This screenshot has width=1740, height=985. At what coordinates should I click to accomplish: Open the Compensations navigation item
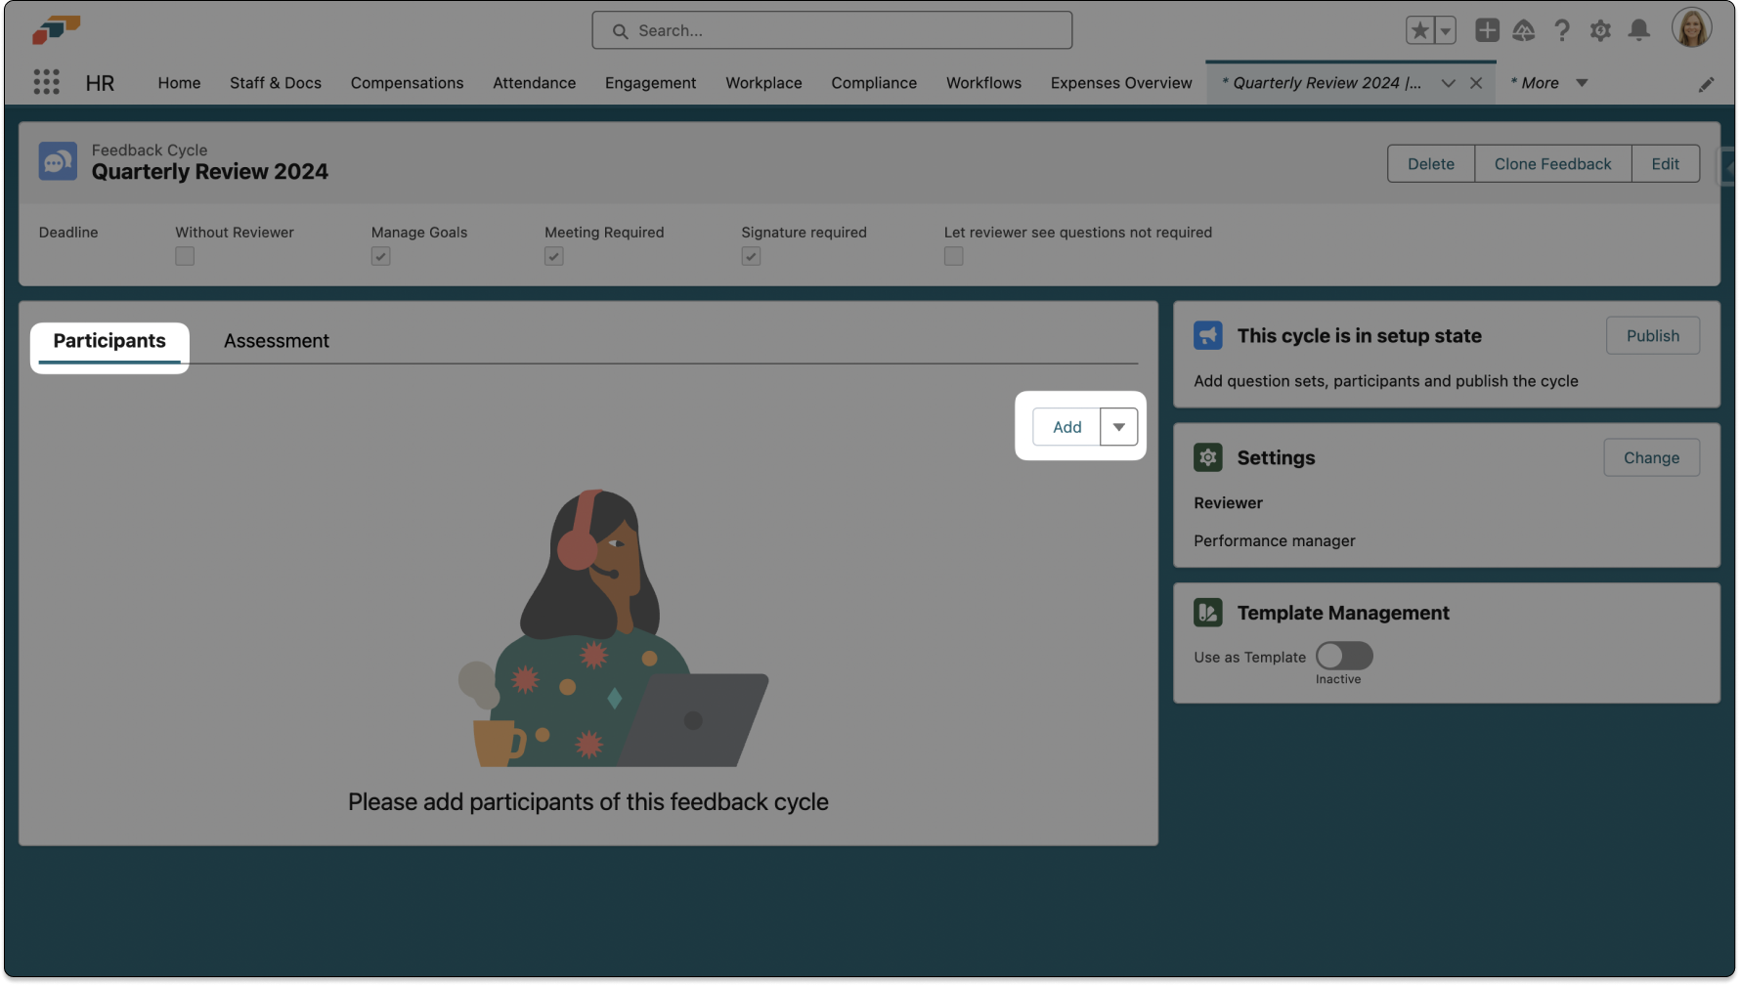click(407, 83)
